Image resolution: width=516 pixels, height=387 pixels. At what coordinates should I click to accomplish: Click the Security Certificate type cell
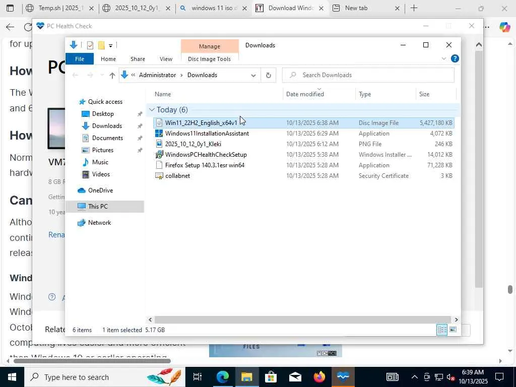pyautogui.click(x=383, y=176)
